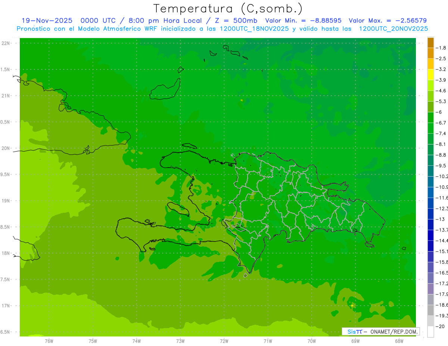Click the "19N" latitude label
448x346 pixels.
6,200
